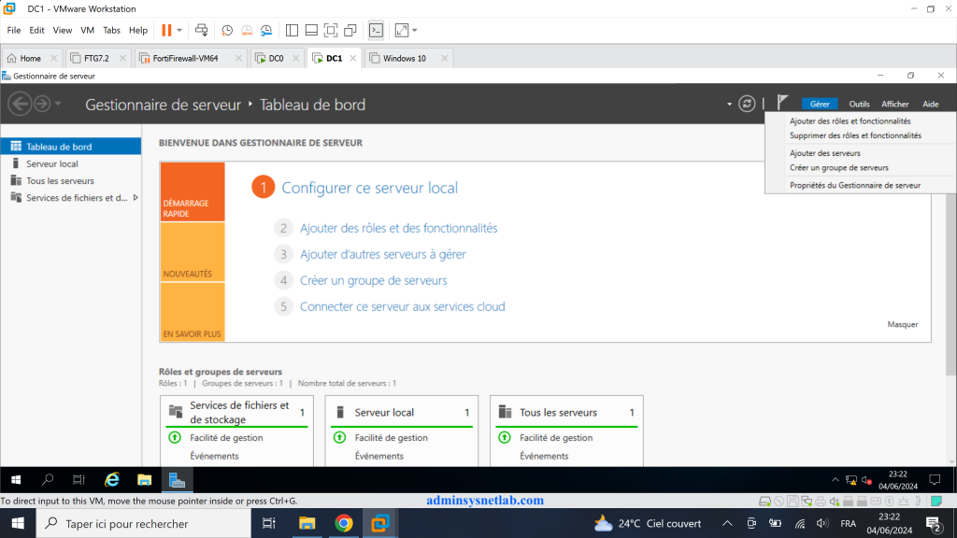
Task: Open Google Chrome on host taskbar
Action: click(x=344, y=523)
